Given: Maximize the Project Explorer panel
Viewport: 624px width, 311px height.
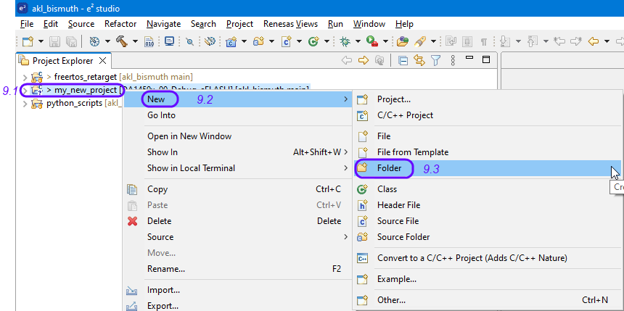Looking at the screenshot, I should pyautogui.click(x=485, y=59).
